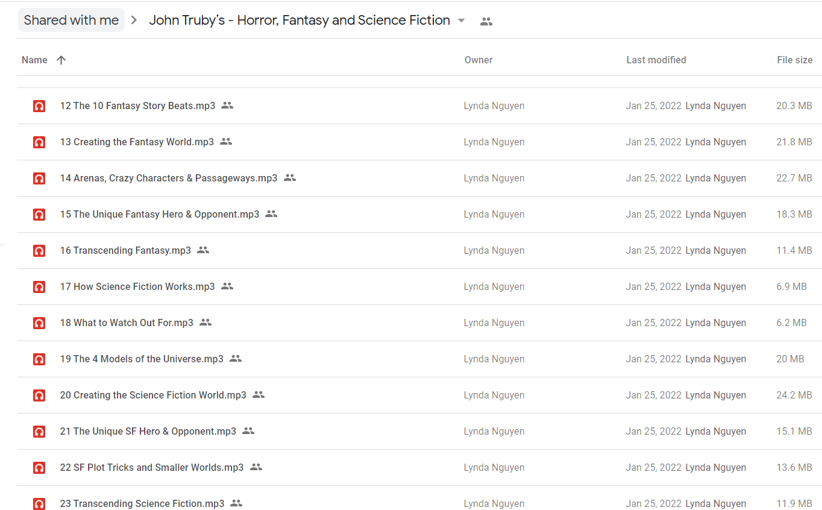Screen dimensions: 822x510
Task: Click the 22.7 MB file size value
Action: 794,178
